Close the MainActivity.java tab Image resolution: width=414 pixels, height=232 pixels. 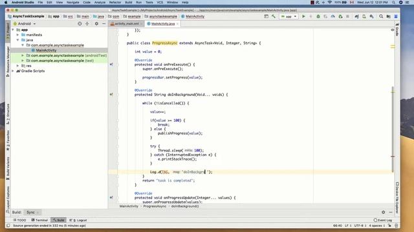(177, 24)
